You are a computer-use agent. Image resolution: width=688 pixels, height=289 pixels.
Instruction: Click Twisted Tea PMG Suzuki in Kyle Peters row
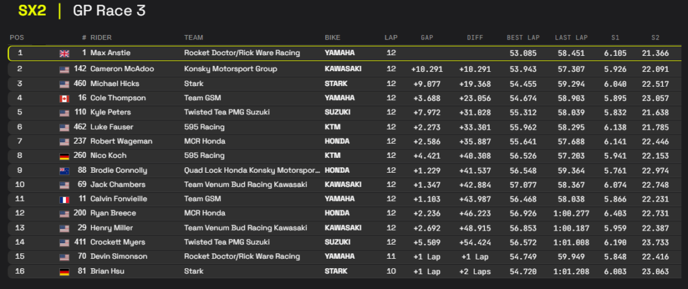click(227, 112)
